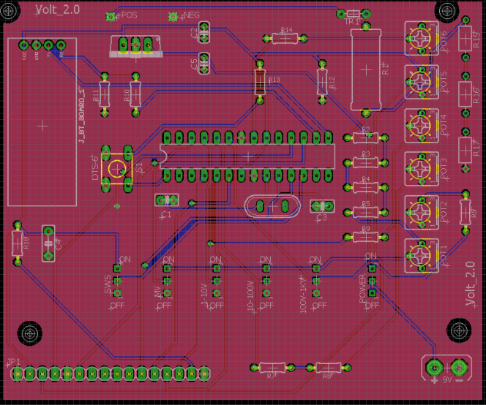This screenshot has height=405, width=486.
Task: Click the POS test pad
Action: pyautogui.click(x=111, y=16)
